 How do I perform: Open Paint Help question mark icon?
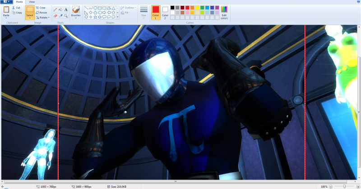[x=359, y=2]
